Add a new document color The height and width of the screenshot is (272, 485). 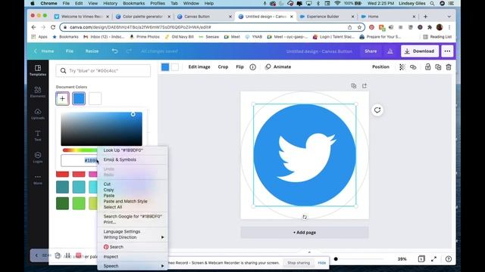(62, 99)
